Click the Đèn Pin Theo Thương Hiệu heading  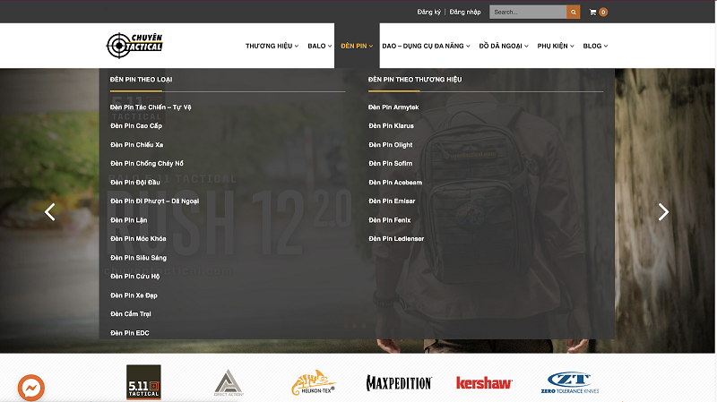tap(415, 80)
